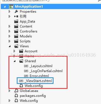Select the Error.cshtml file name

coord(39,76)
